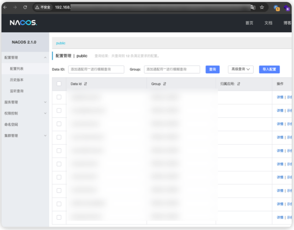Sort table by Data Id column
The image size is (294, 230).
[86, 84]
